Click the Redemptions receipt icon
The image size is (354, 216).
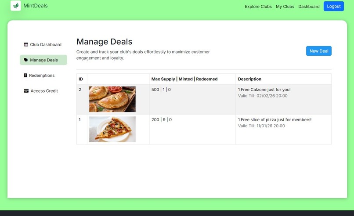pos(25,75)
